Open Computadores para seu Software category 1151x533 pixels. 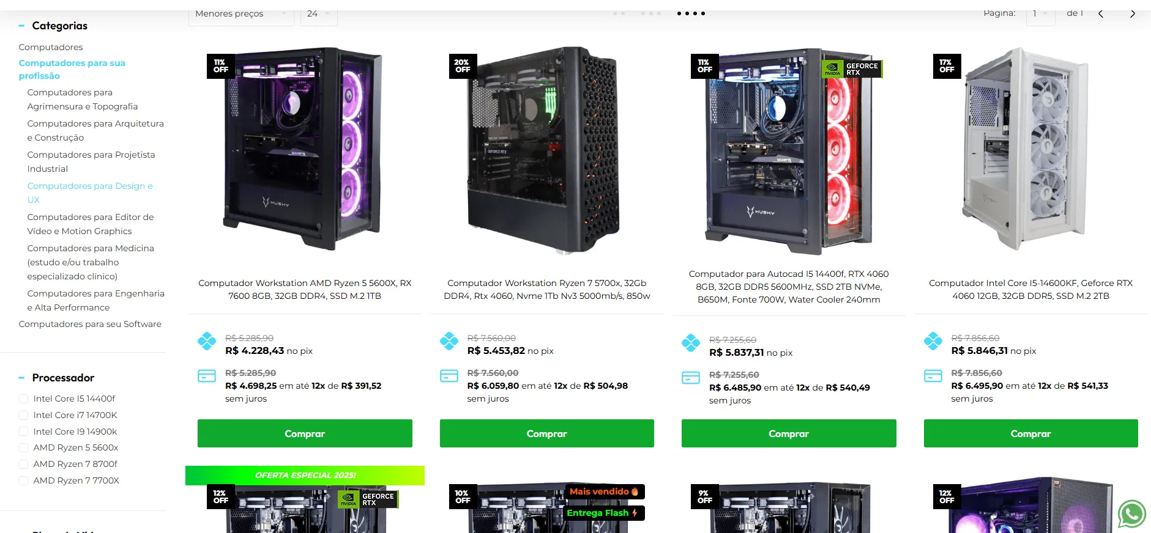(x=90, y=324)
